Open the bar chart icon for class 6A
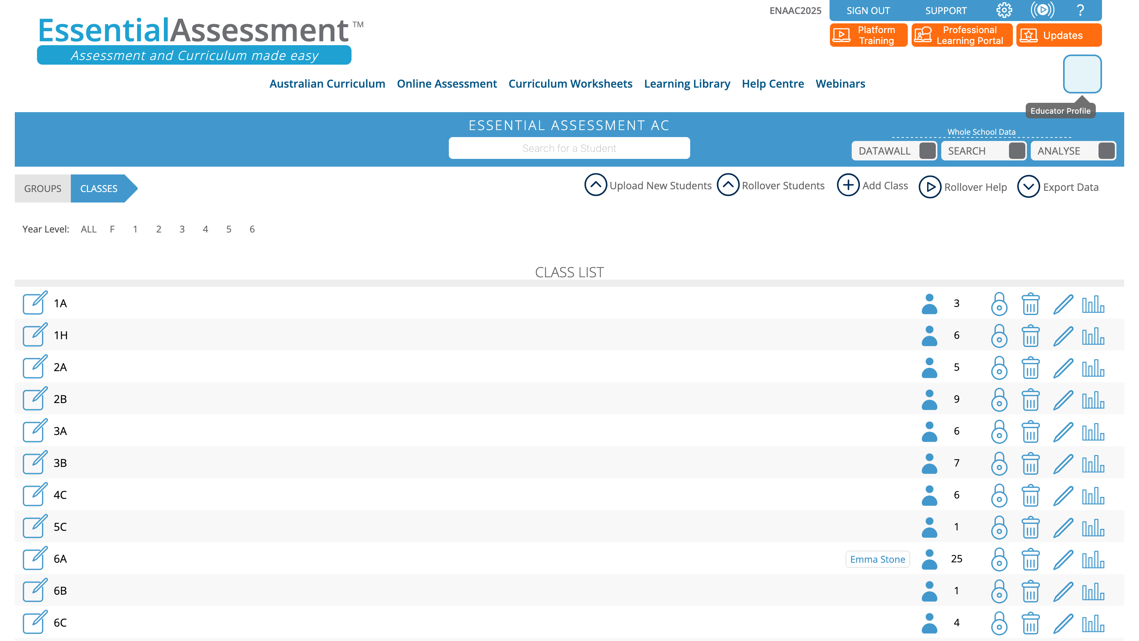 [x=1093, y=559]
